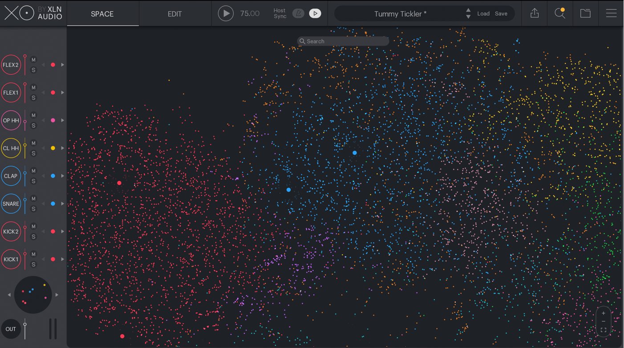Step to next KICK1 sample

[x=62, y=259]
